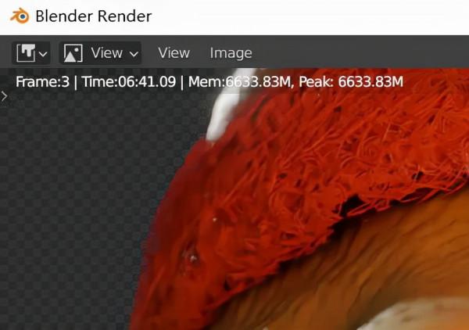Image resolution: width=469 pixels, height=330 pixels.
Task: Expand the editor type chevron arrow
Action: click(x=43, y=54)
